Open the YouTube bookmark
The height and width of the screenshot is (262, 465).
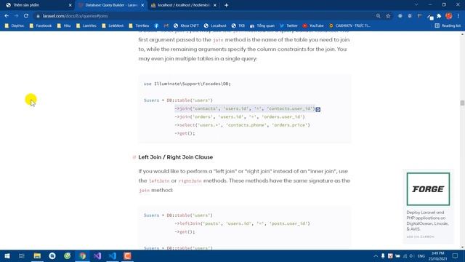[x=313, y=26]
